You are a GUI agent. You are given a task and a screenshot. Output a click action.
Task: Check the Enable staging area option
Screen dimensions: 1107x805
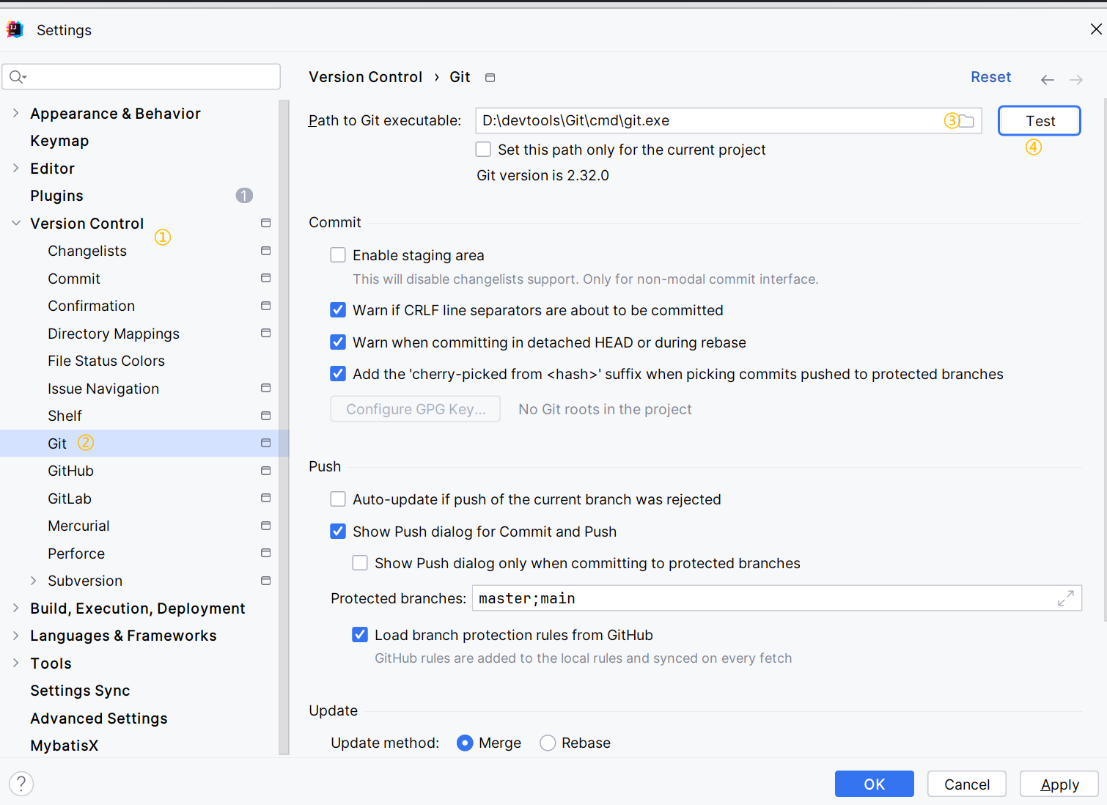pyautogui.click(x=338, y=254)
